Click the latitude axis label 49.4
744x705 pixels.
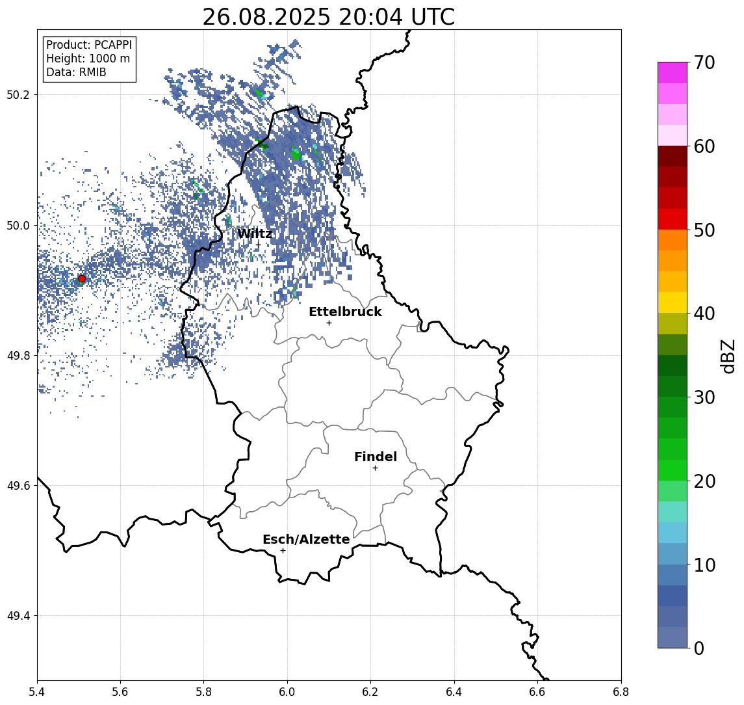pos(18,616)
